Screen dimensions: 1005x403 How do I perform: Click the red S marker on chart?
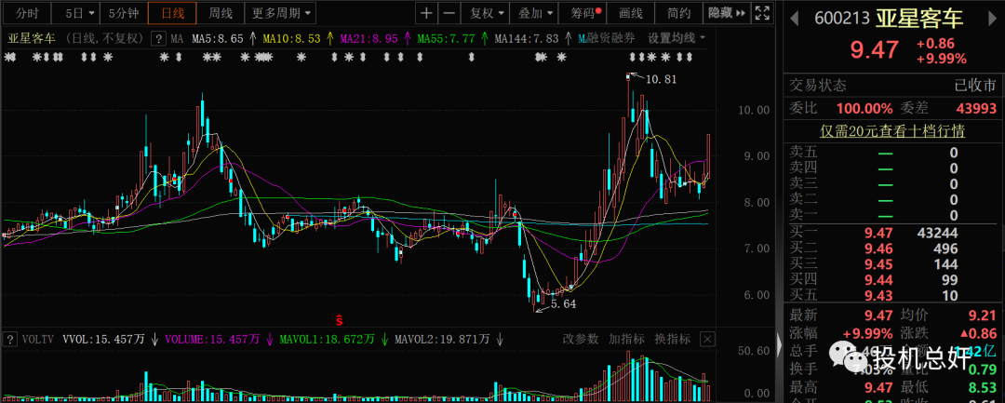click(340, 319)
